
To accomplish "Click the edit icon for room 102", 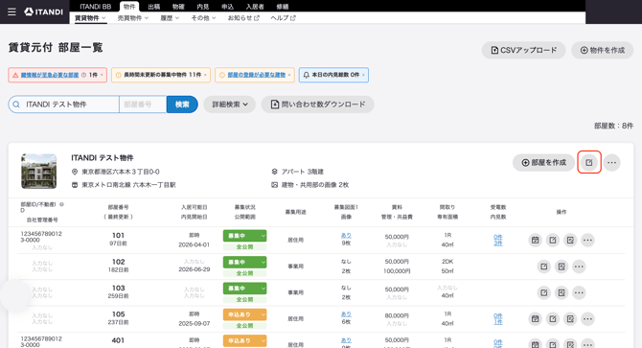I will (x=543, y=267).
